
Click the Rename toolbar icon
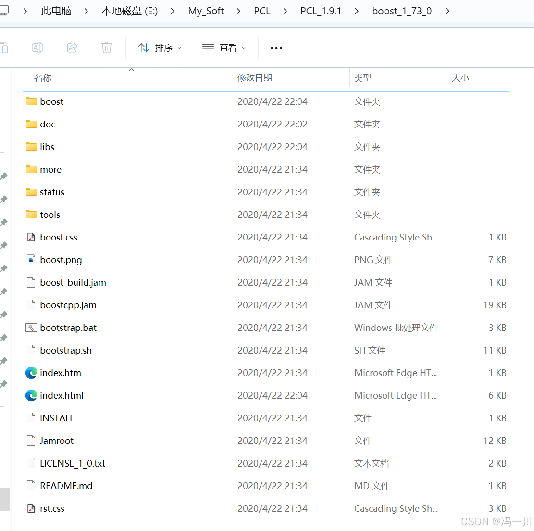[x=37, y=48]
